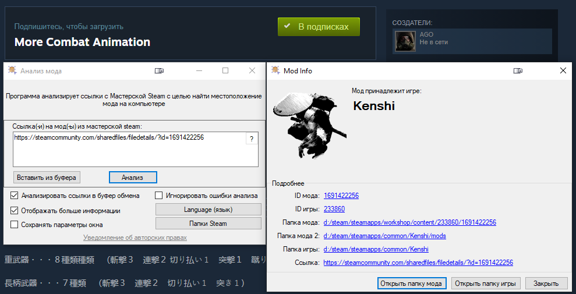The height and width of the screenshot is (294, 576).
Task: Click pin icon in Mod Info title bar
Action: tap(518, 71)
